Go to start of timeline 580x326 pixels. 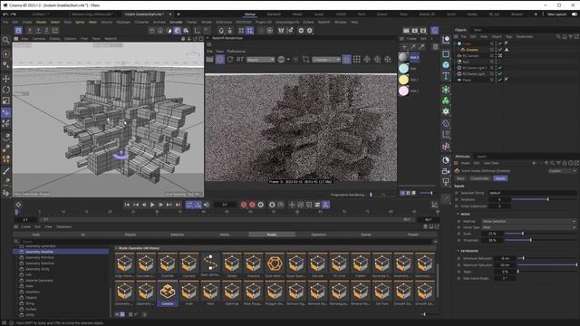[127, 205]
